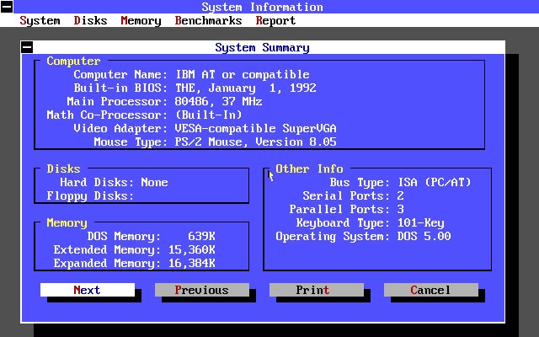Click the Parallel Ports value '3'
This screenshot has width=539, height=337.
401,209
